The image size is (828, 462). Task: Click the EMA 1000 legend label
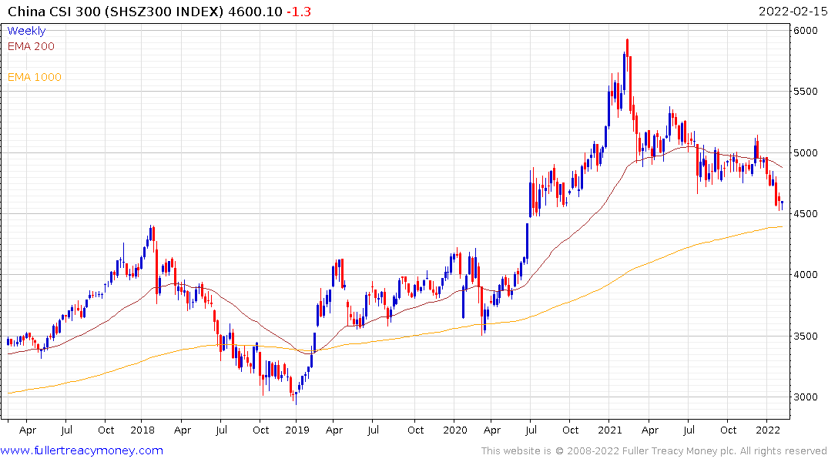35,77
